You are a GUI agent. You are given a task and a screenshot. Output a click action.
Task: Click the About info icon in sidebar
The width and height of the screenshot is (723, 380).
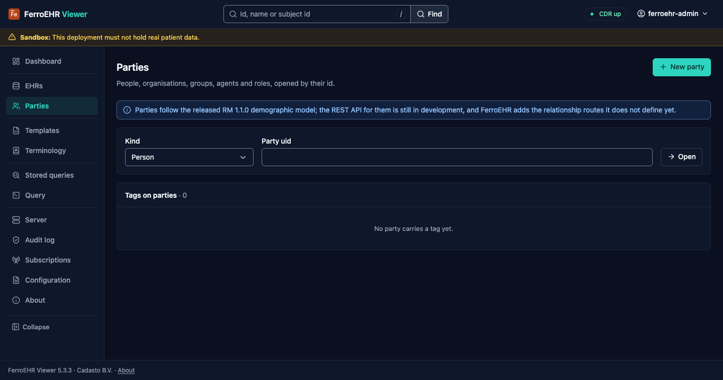click(x=16, y=300)
